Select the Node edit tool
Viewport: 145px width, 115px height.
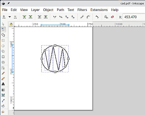[3, 29]
